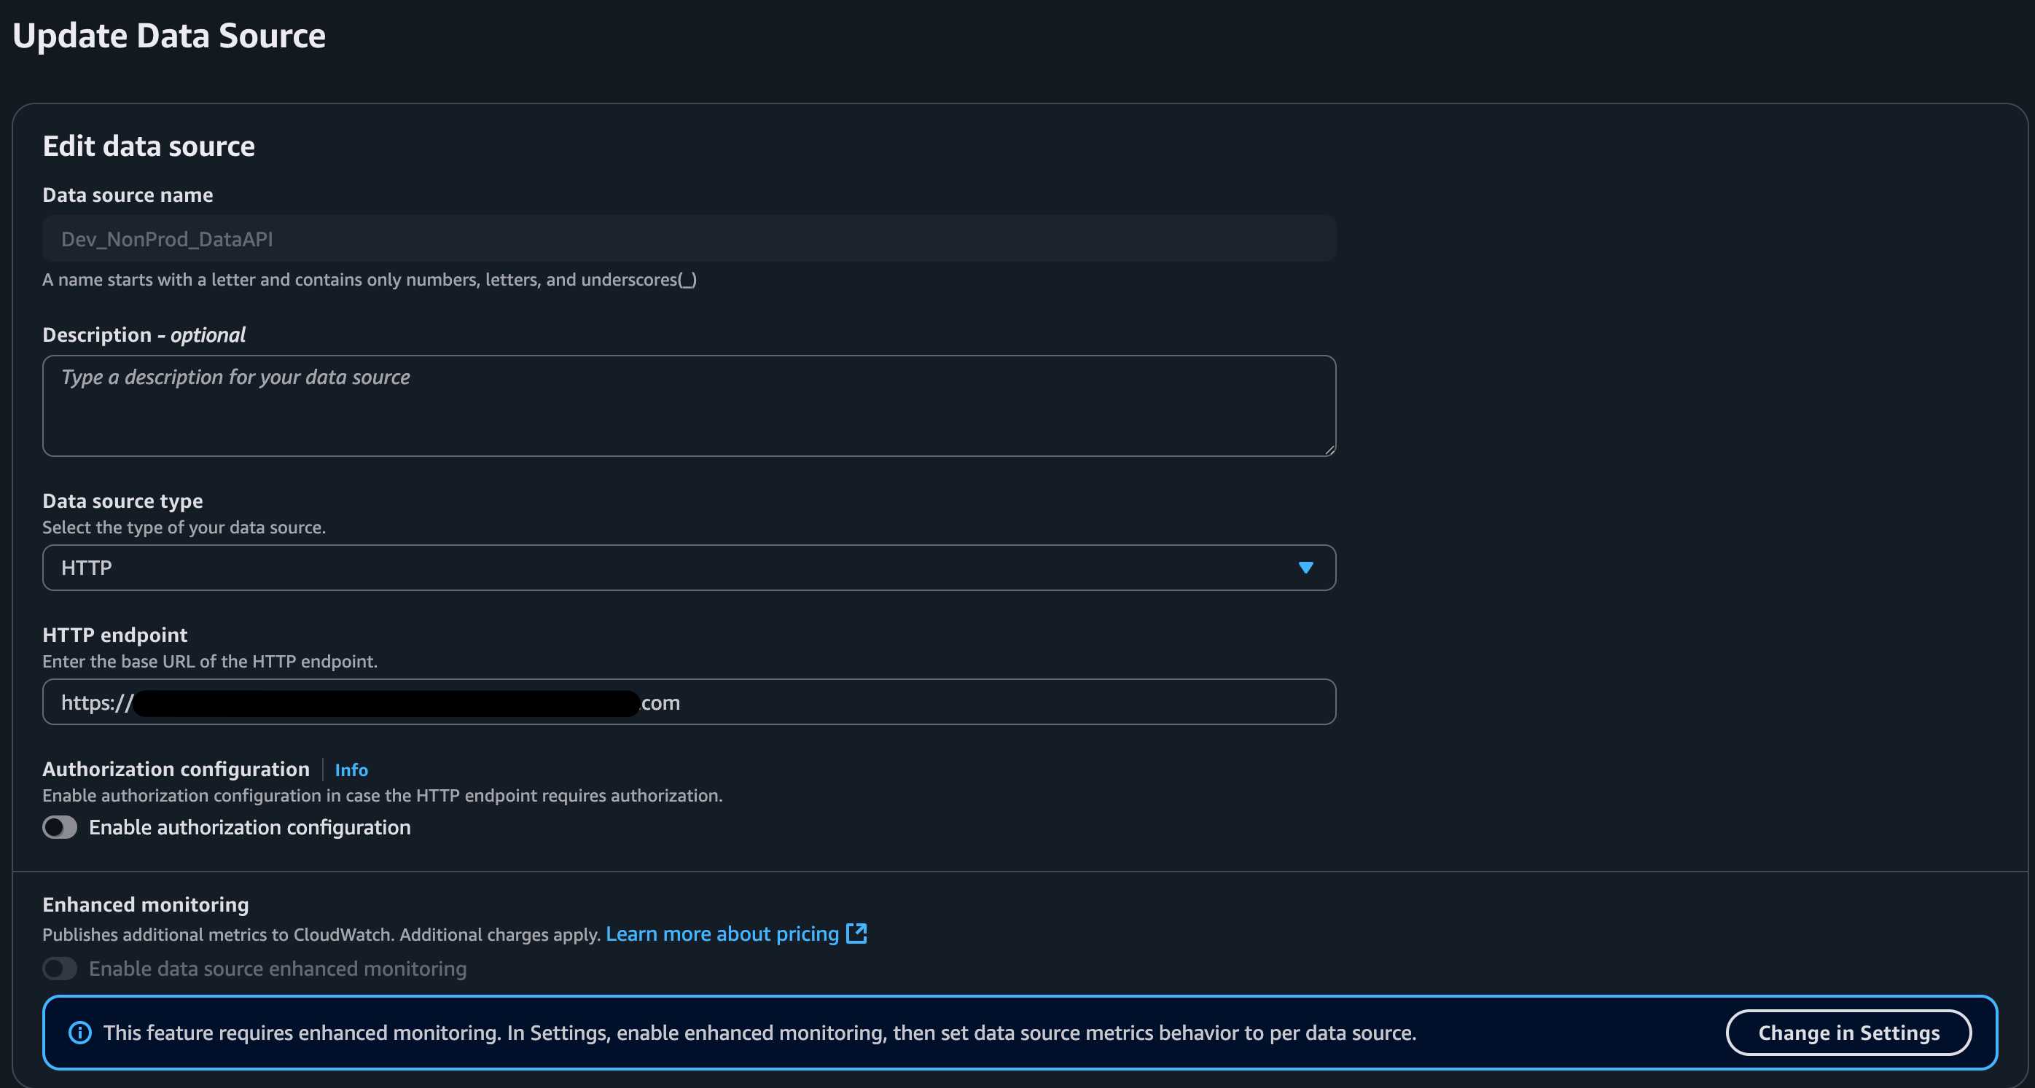Viewport: 2035px width, 1088px height.
Task: Open the HTTP data source type dropdown
Action: 687,567
